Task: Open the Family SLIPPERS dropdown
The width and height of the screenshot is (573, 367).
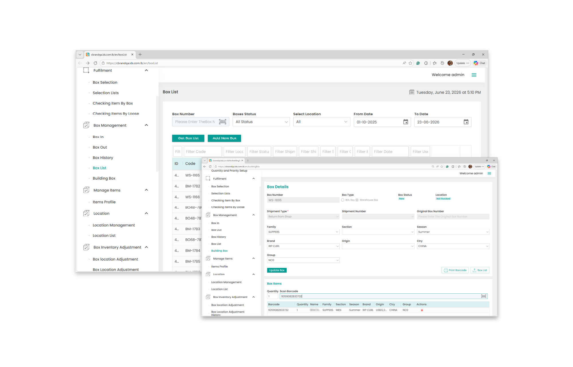Action: pos(303,232)
